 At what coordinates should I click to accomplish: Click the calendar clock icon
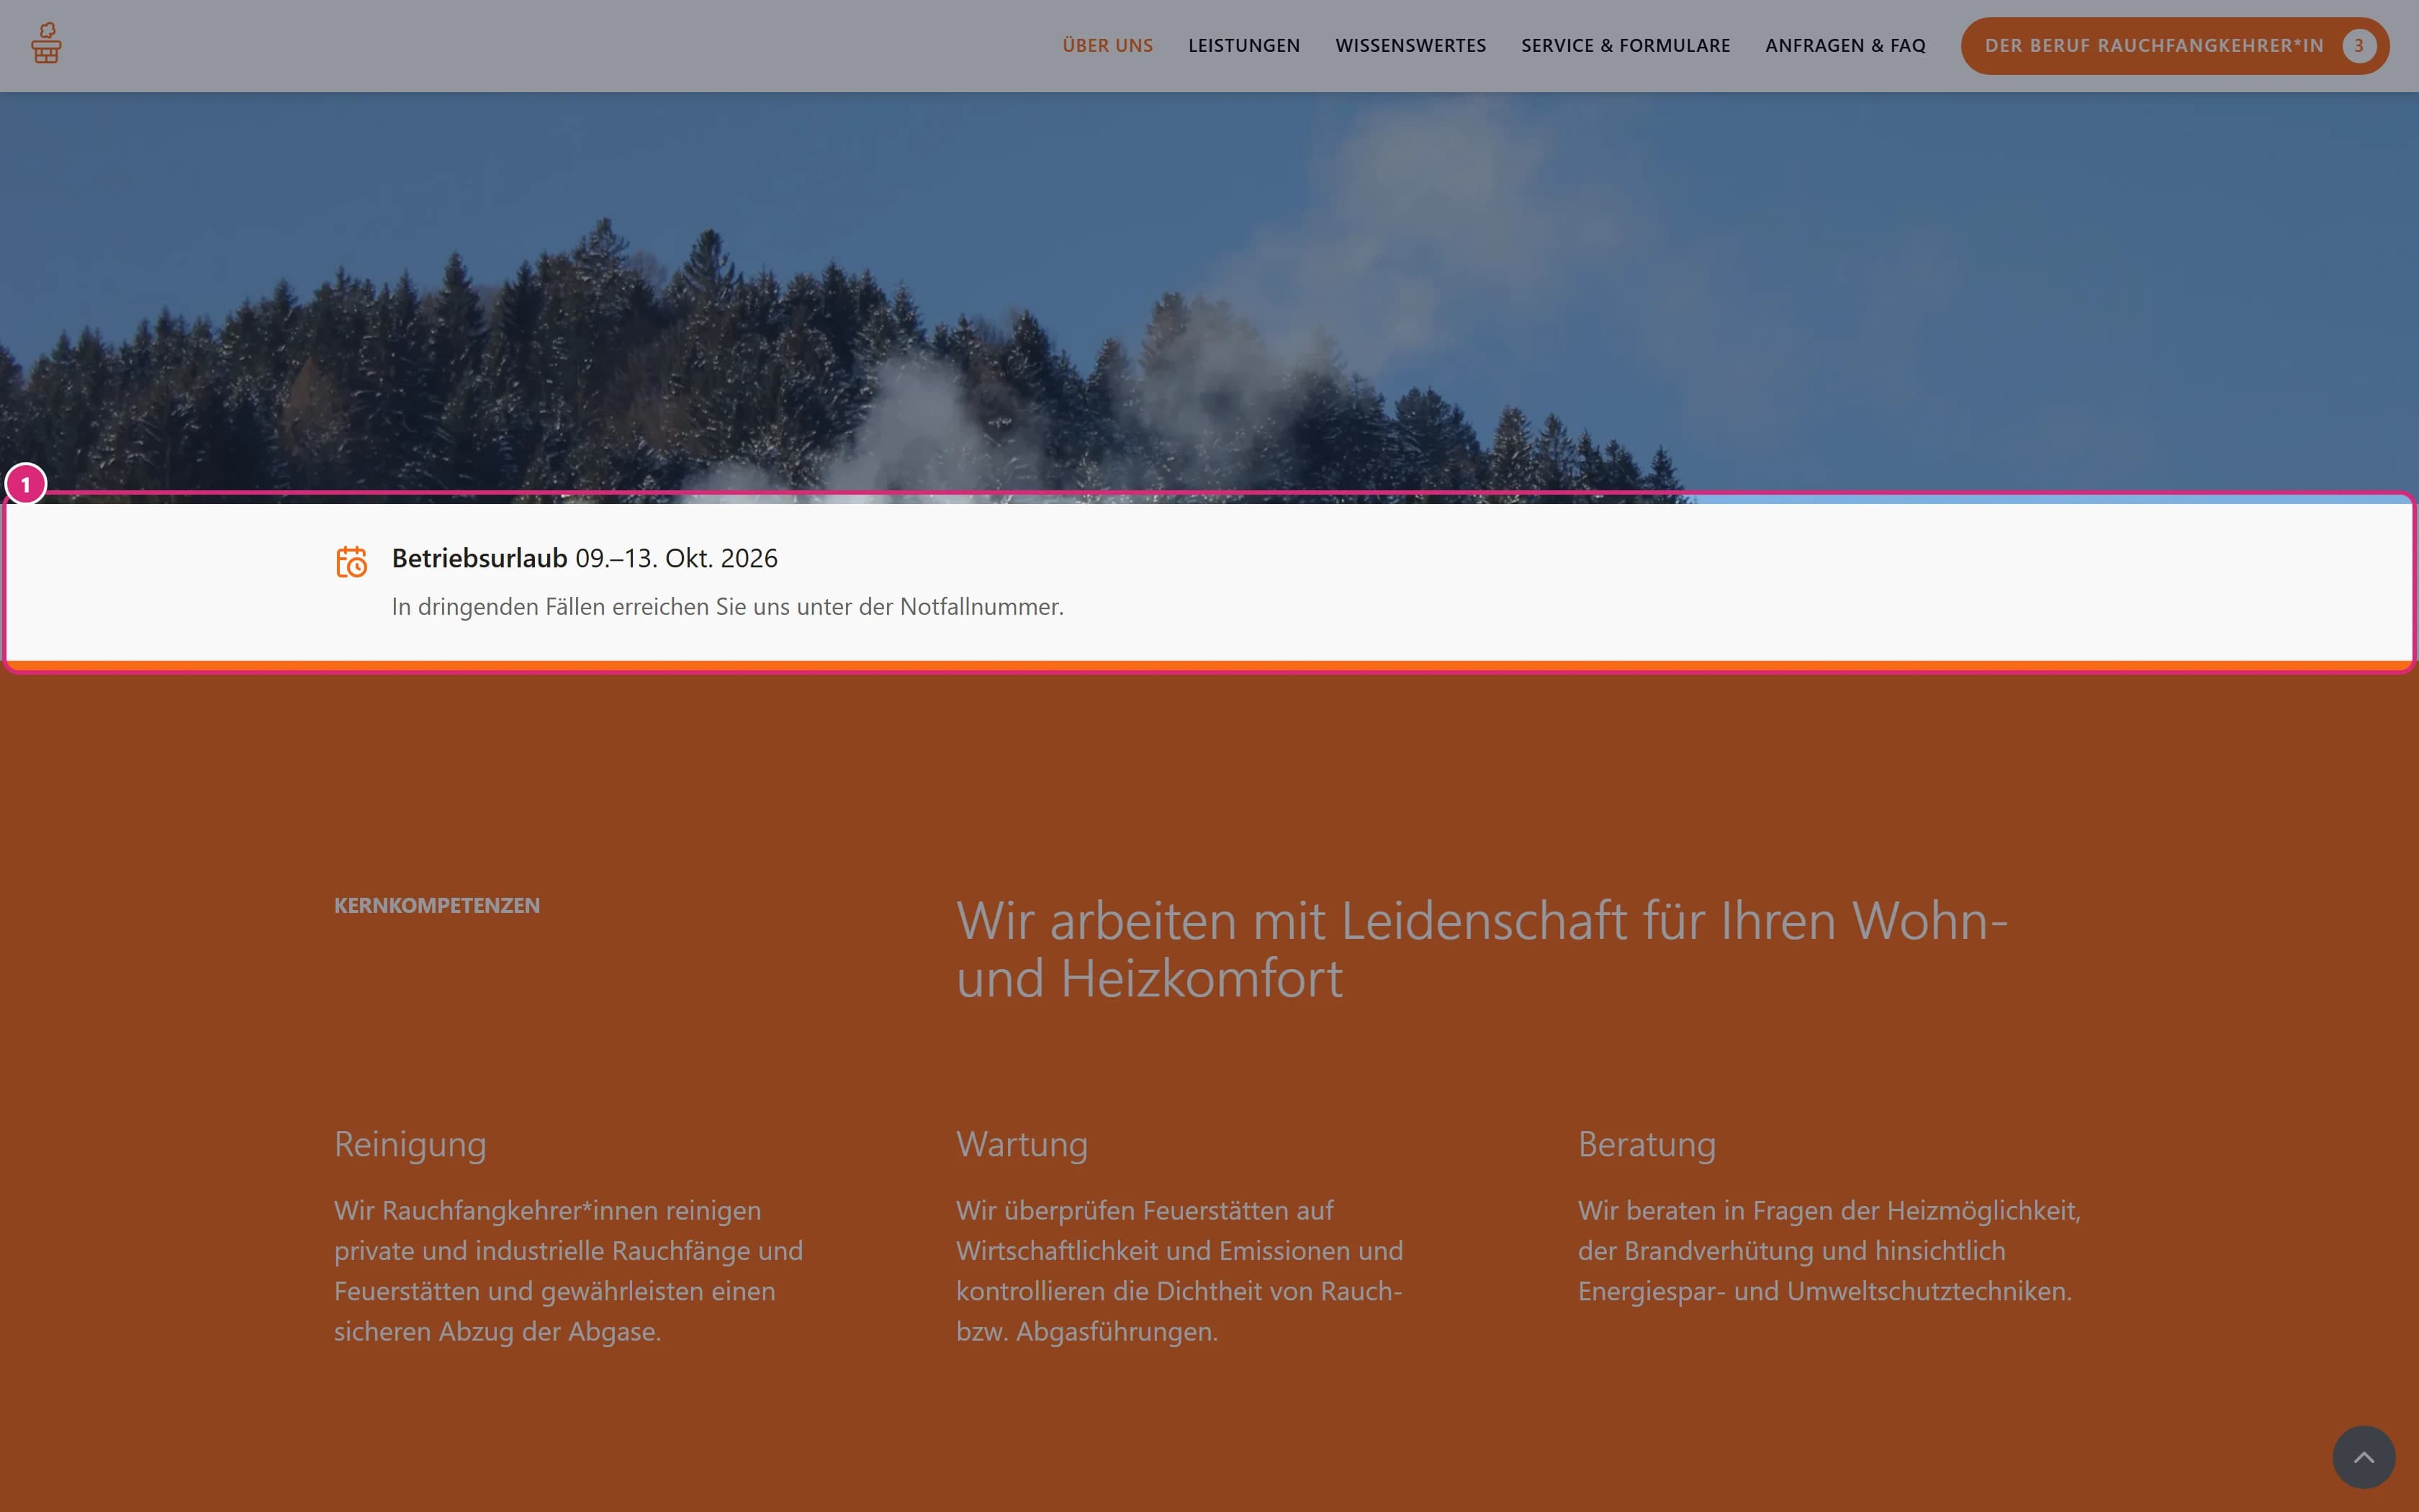[351, 562]
